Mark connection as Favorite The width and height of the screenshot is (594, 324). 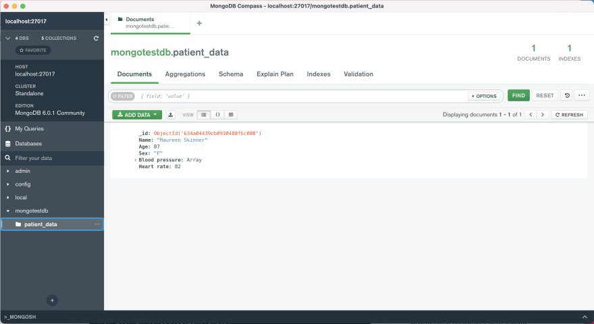tap(33, 50)
